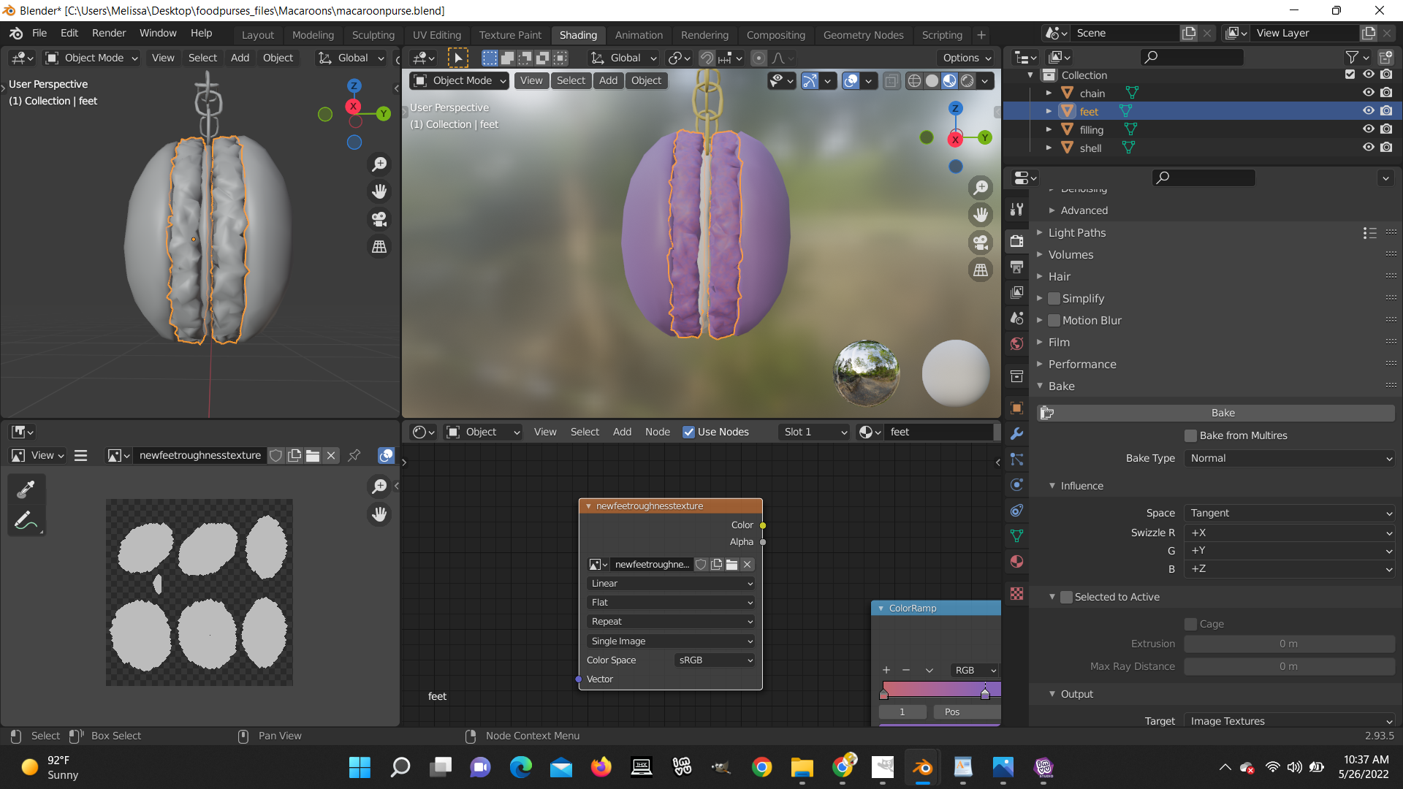Viewport: 1403px width, 789px height.
Task: Open the Slot 1 material slot dropdown
Action: point(813,432)
